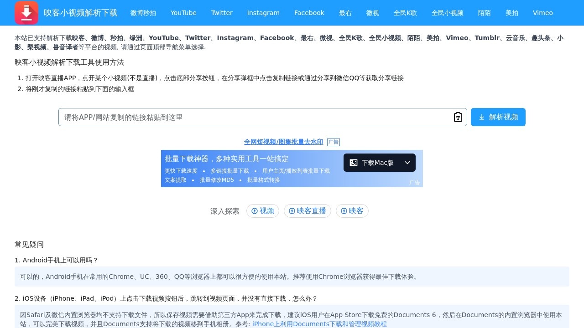584x328 pixels.
Task: Click the plus icon next to 视频
Action: coord(254,211)
